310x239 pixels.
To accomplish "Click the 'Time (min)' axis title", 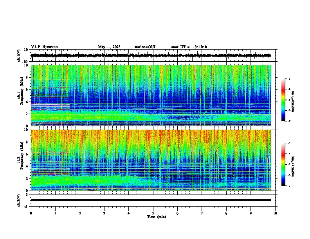I will tap(157, 217).
